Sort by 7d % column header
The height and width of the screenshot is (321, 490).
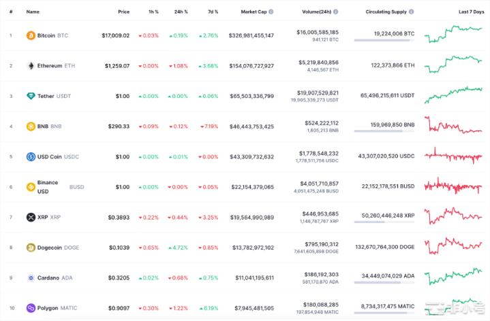point(212,12)
